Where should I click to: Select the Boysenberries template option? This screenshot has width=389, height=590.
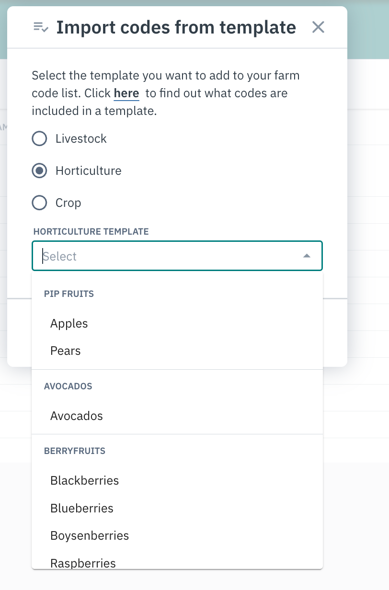tap(90, 535)
